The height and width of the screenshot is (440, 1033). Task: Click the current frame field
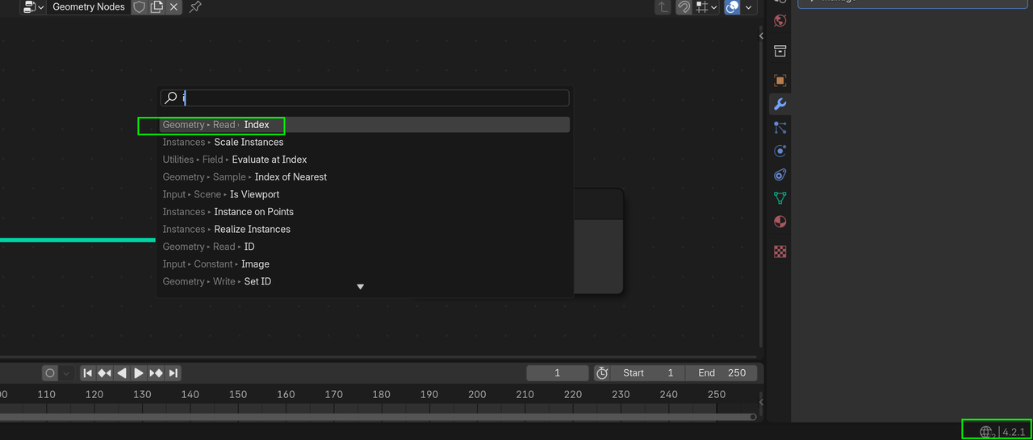click(558, 373)
